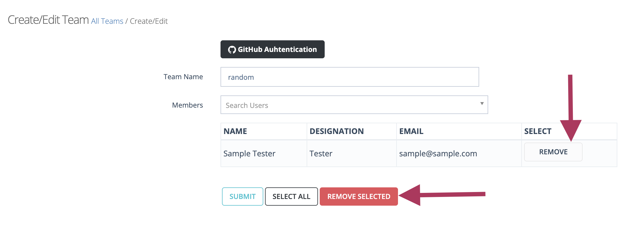Click the red REMOVE SELECTED button

[x=359, y=196]
